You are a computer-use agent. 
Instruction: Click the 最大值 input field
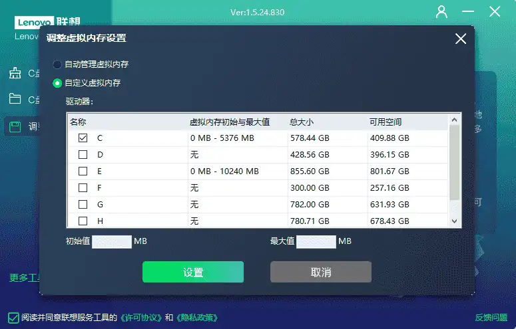coord(316,242)
